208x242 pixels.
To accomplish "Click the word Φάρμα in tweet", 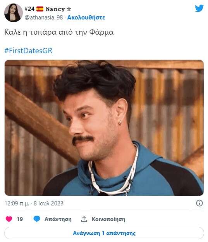I will (101, 32).
